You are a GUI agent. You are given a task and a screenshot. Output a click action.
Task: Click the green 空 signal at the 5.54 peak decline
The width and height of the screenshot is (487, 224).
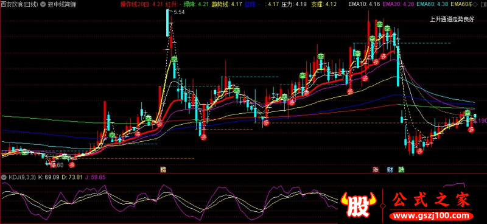[174, 59]
